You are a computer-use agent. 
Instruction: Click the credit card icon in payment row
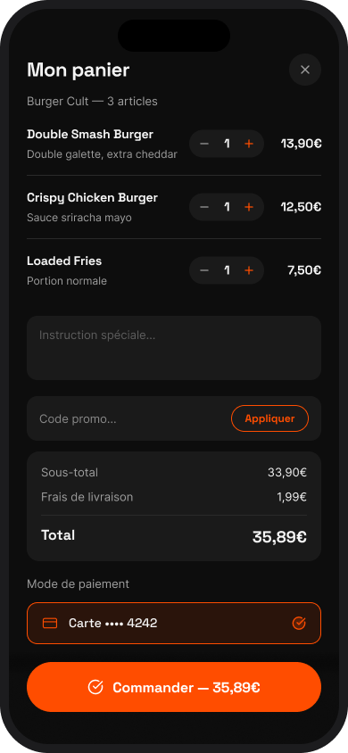tap(50, 624)
